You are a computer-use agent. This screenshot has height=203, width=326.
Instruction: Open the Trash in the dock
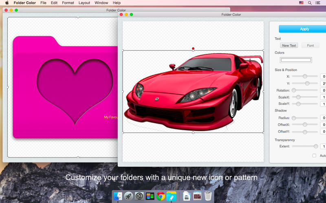pos(208,196)
